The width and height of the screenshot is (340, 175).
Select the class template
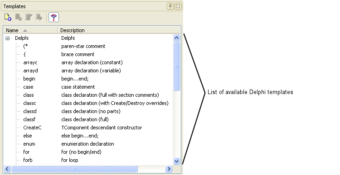coord(29,95)
